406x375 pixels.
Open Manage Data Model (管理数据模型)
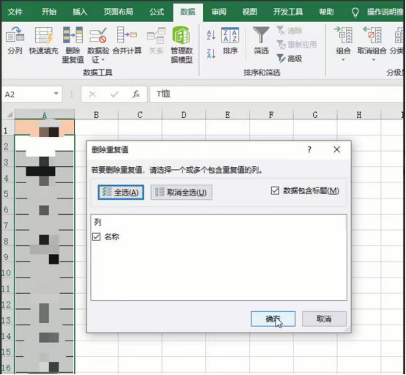pyautogui.click(x=182, y=45)
